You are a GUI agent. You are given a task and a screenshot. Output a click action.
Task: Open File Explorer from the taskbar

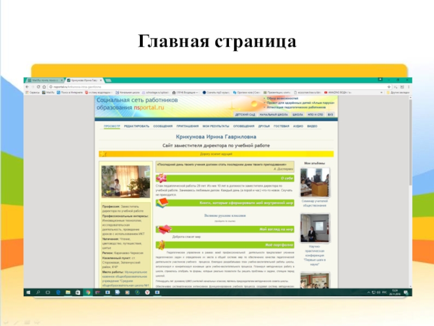[68, 292]
